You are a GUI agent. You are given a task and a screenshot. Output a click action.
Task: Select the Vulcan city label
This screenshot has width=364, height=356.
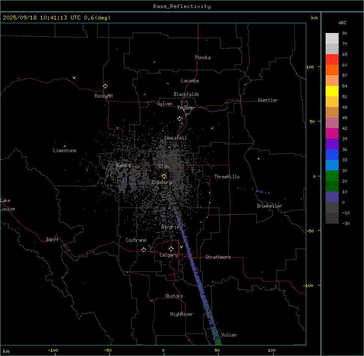tap(229, 335)
